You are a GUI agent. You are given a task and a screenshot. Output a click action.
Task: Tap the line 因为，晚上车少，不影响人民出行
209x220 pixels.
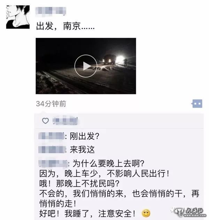pos(104,174)
